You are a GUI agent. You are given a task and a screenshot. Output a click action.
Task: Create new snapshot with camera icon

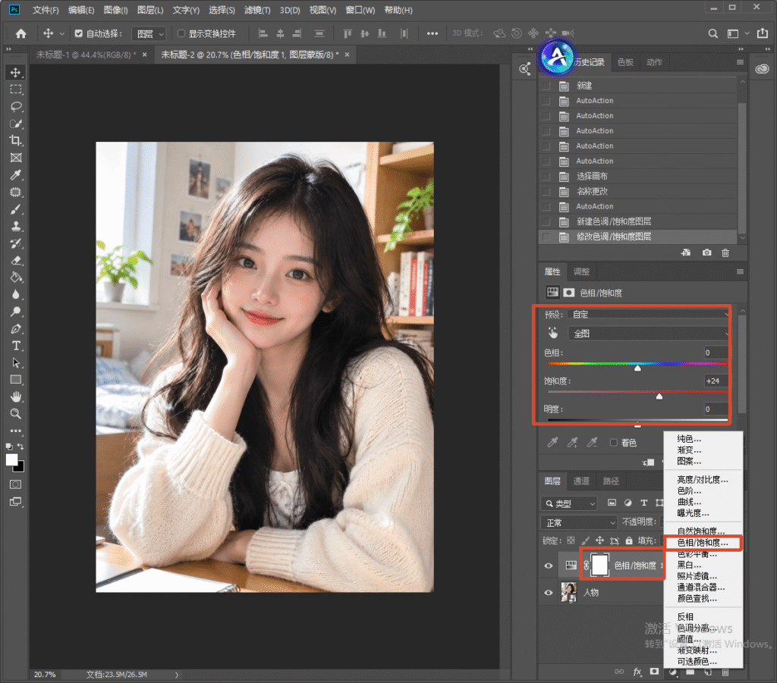[706, 253]
